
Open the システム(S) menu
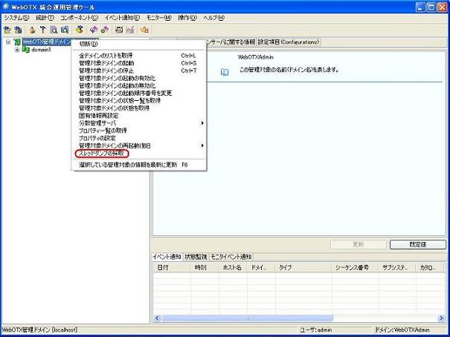click(16, 18)
